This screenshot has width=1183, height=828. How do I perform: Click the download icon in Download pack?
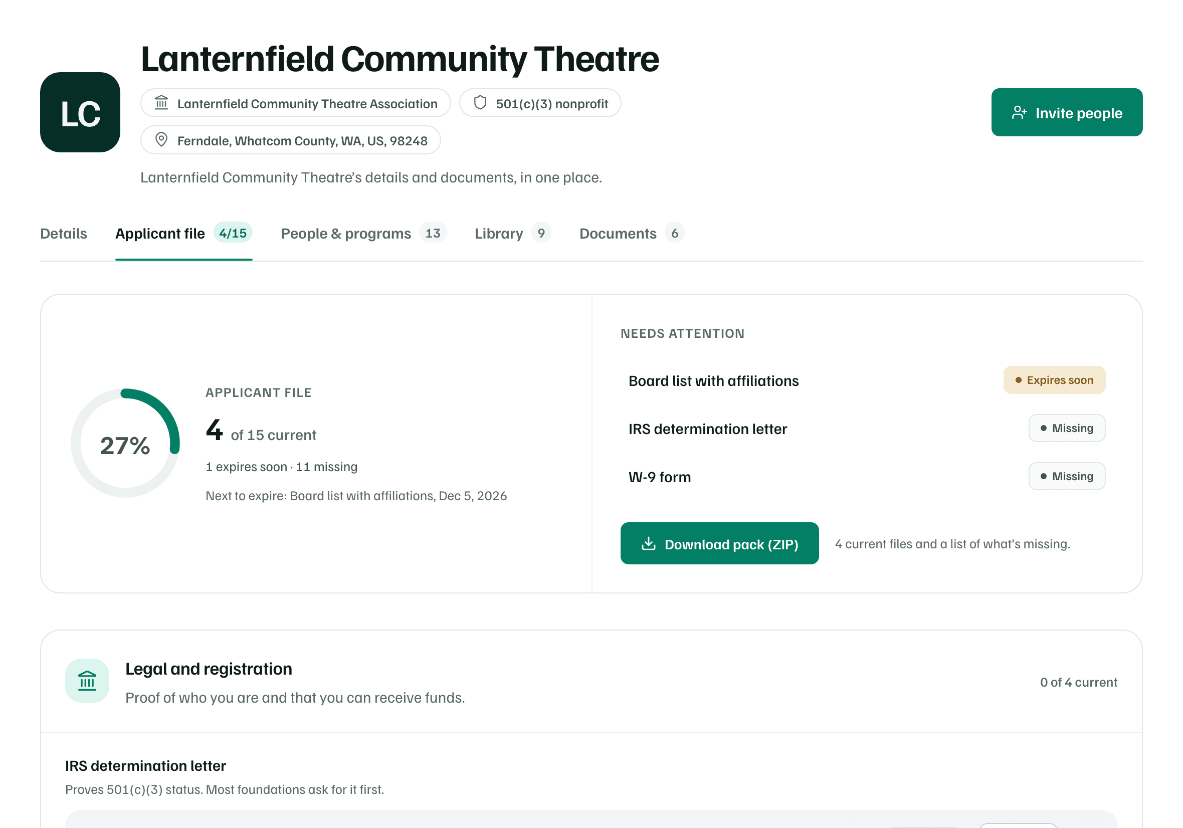click(648, 544)
